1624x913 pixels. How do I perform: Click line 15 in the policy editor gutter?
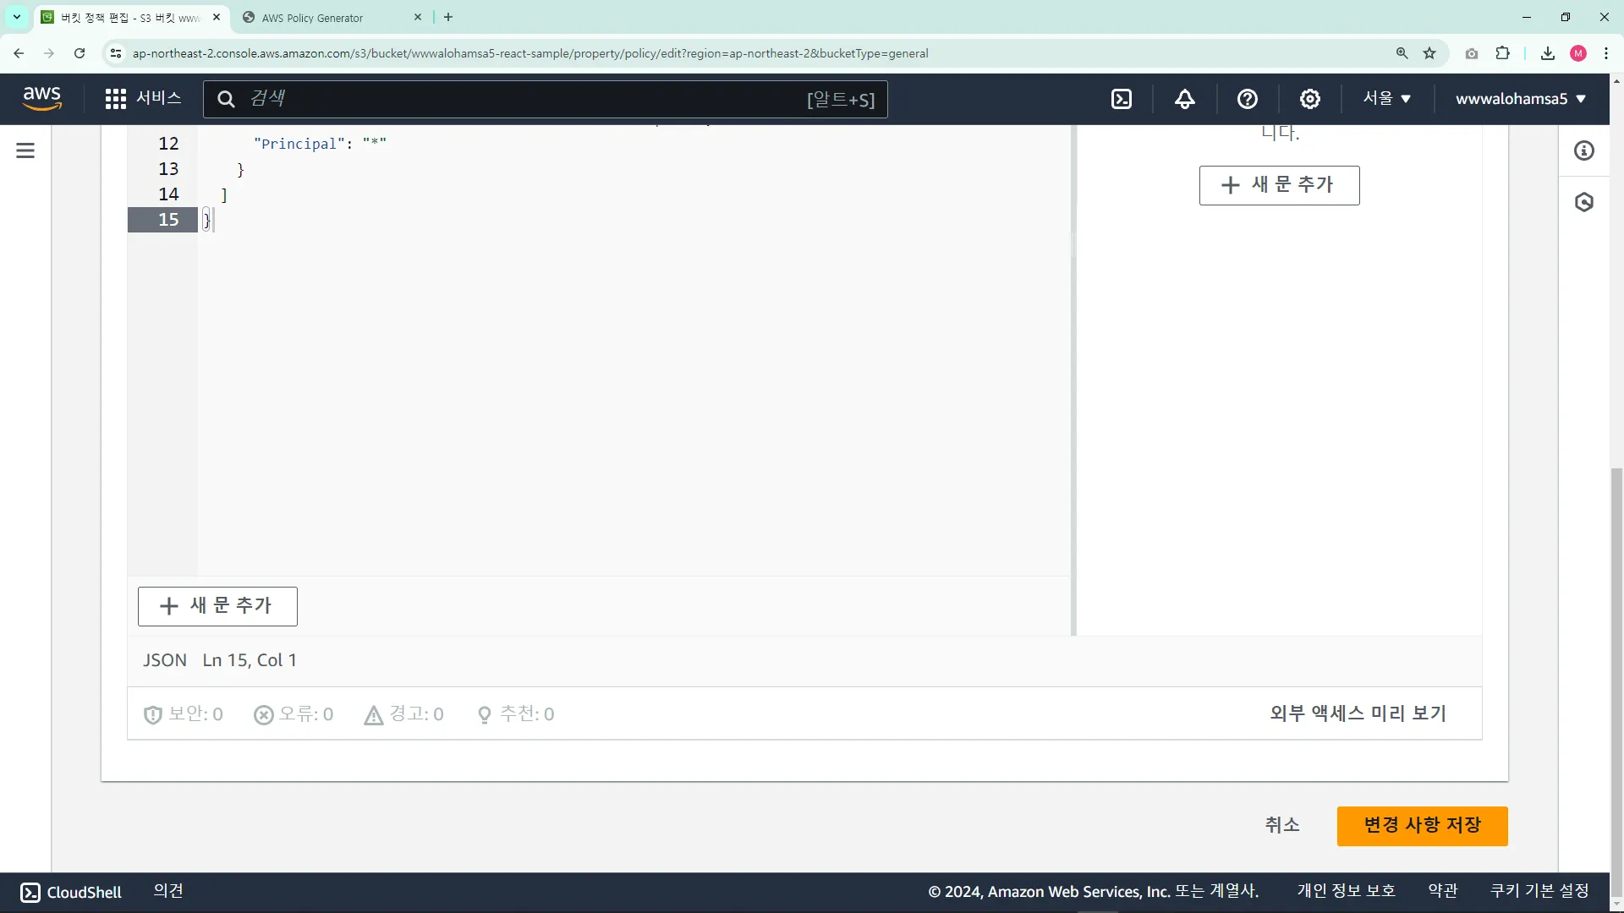167,220
